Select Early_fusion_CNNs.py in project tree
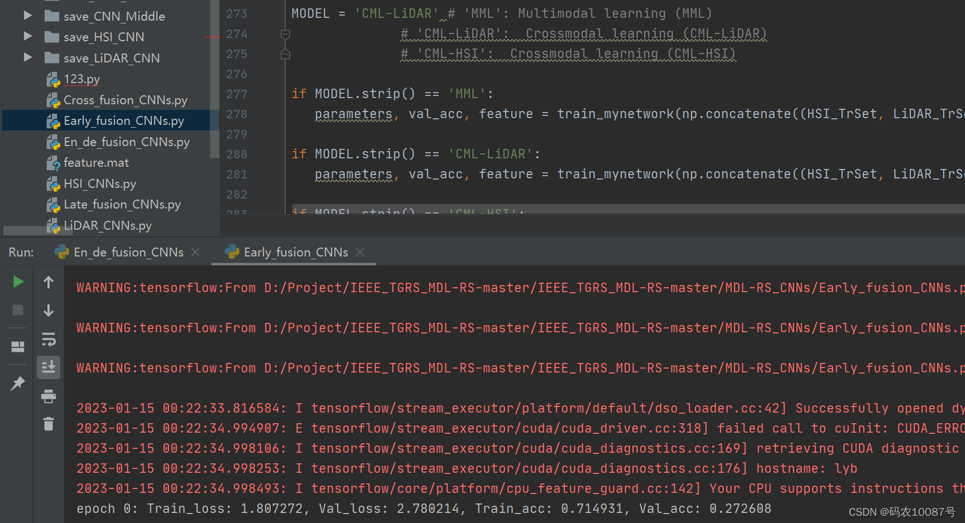The height and width of the screenshot is (523, 965). pos(124,120)
